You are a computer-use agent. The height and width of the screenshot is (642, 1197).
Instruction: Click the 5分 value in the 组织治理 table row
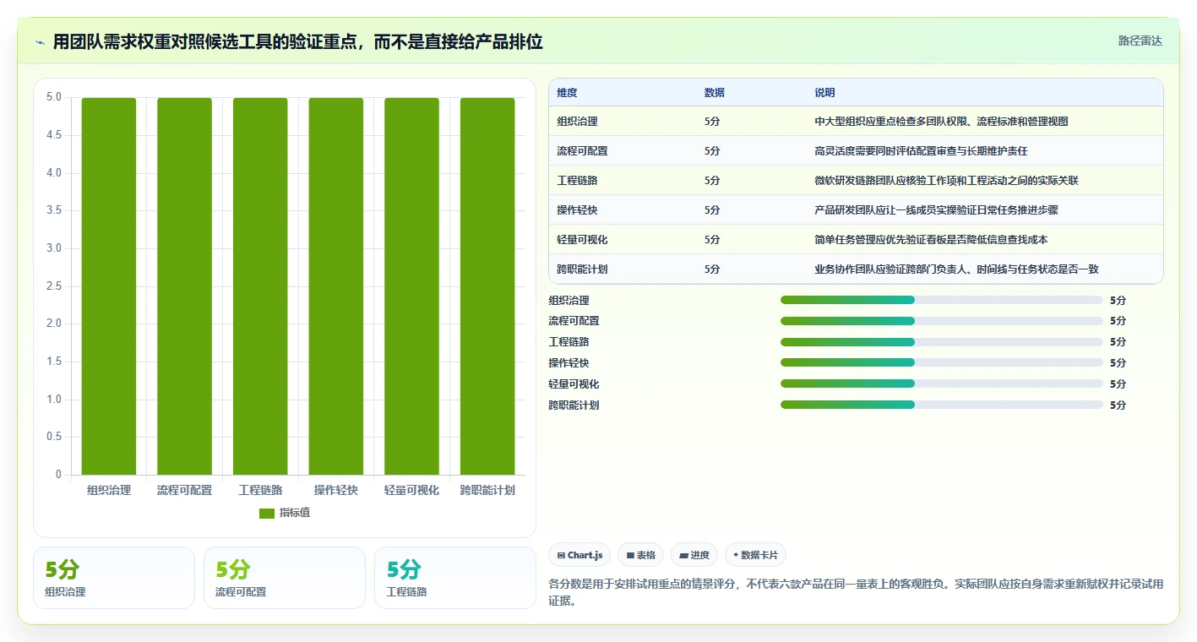[x=712, y=122]
